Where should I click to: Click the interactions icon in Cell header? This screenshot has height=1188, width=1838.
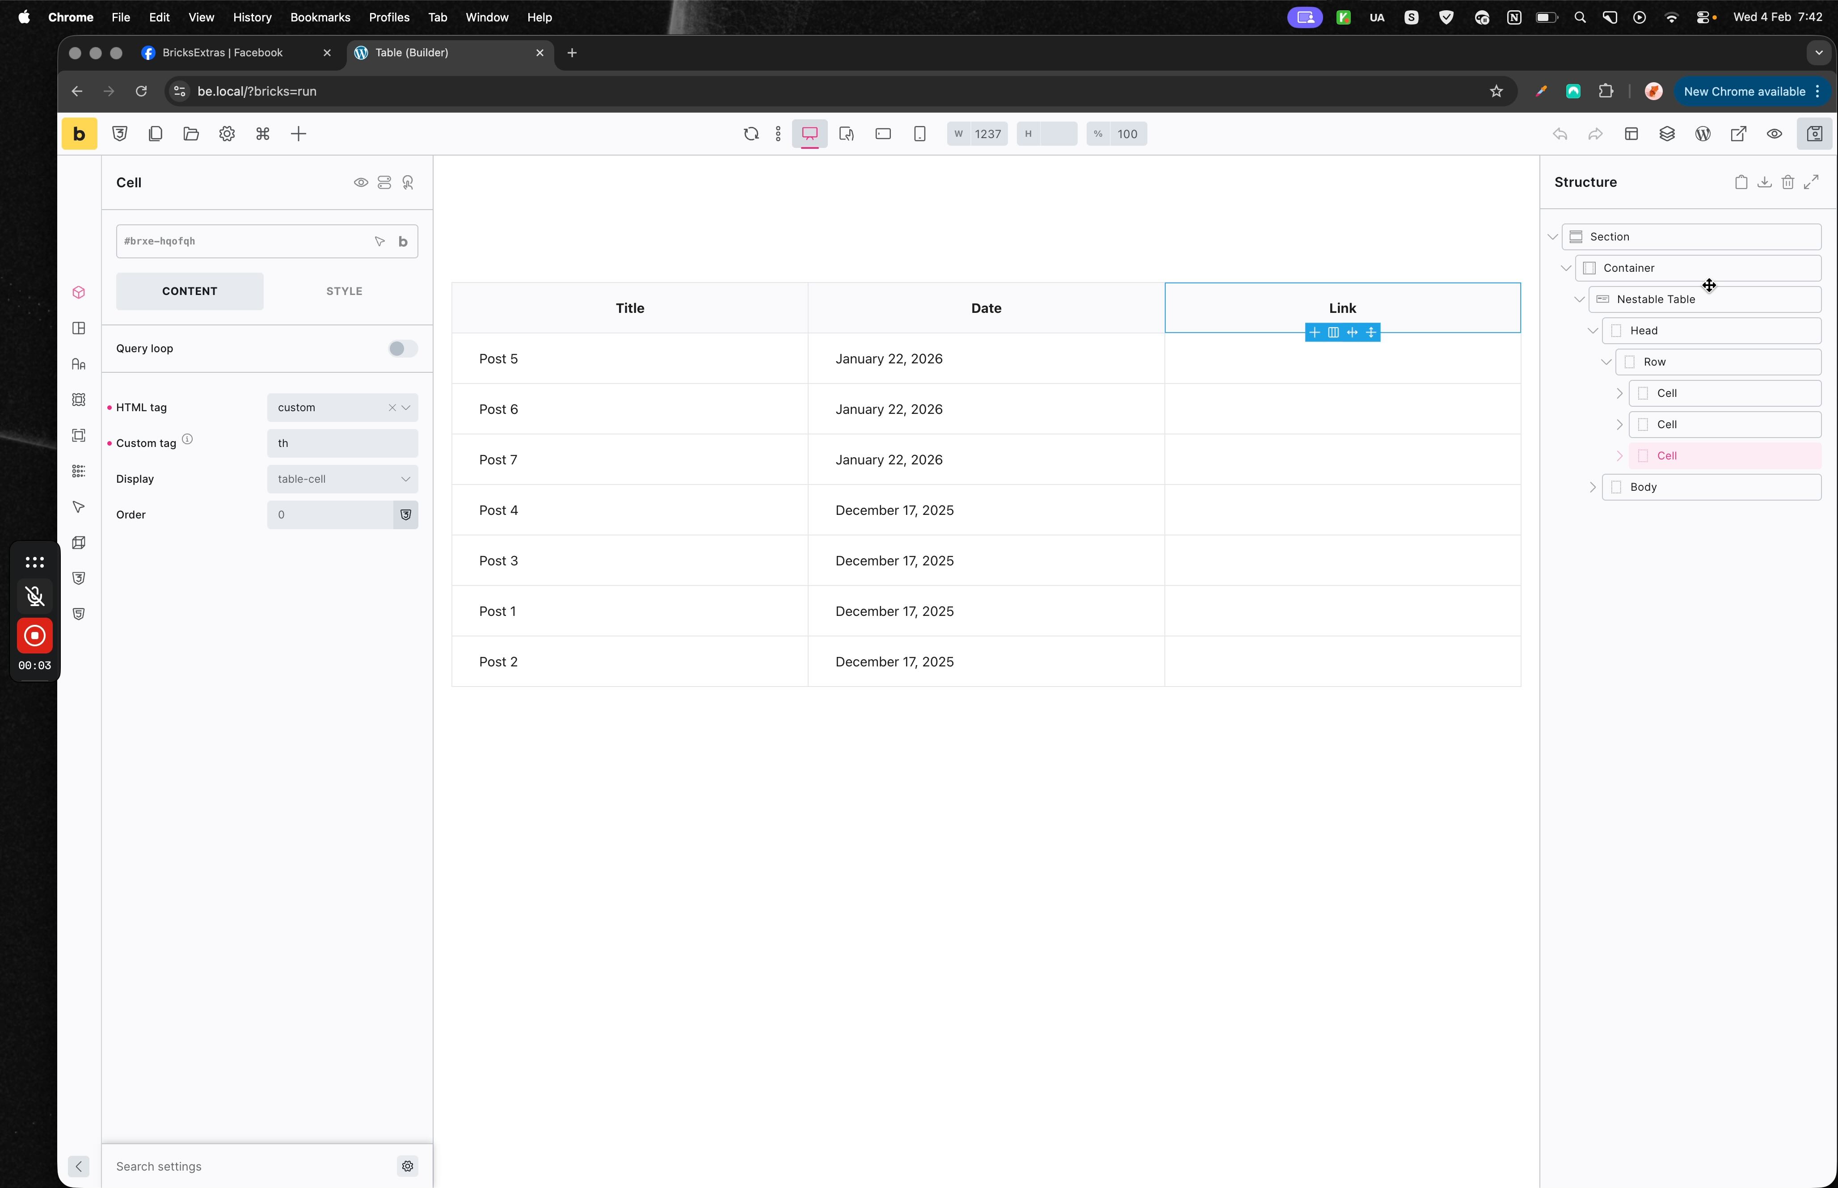(408, 183)
